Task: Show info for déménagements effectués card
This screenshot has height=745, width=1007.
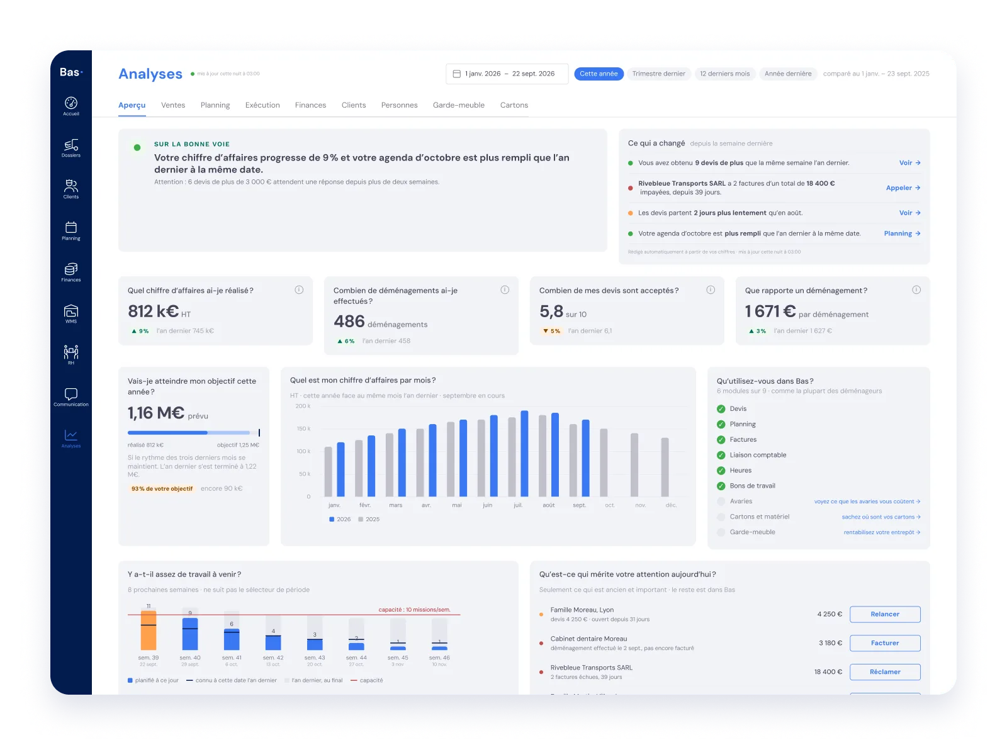Action: click(x=505, y=290)
